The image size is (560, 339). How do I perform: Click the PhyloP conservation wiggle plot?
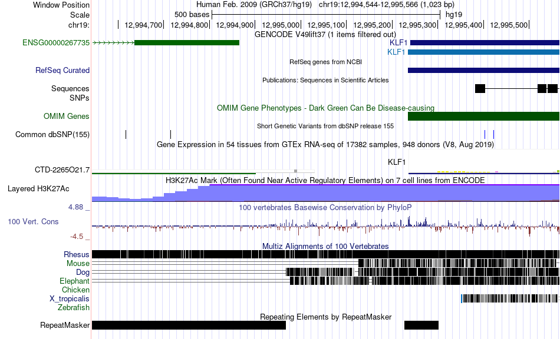(x=325, y=225)
